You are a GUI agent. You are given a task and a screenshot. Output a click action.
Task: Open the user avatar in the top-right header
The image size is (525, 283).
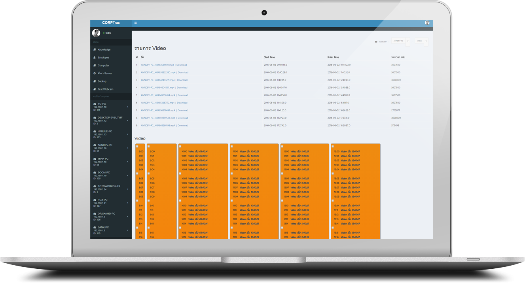(427, 23)
